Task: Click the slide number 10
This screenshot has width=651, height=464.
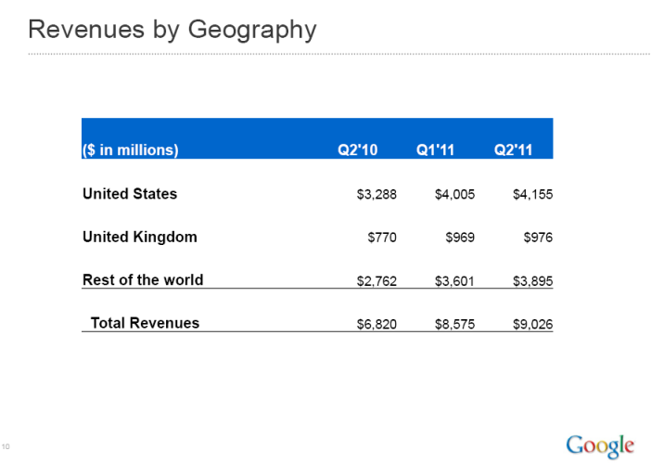Action: tap(6, 446)
